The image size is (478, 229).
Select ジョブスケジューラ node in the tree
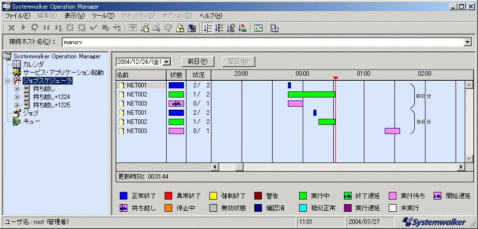(x=47, y=81)
